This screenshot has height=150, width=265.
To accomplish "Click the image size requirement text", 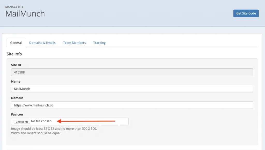I will point(54,129).
